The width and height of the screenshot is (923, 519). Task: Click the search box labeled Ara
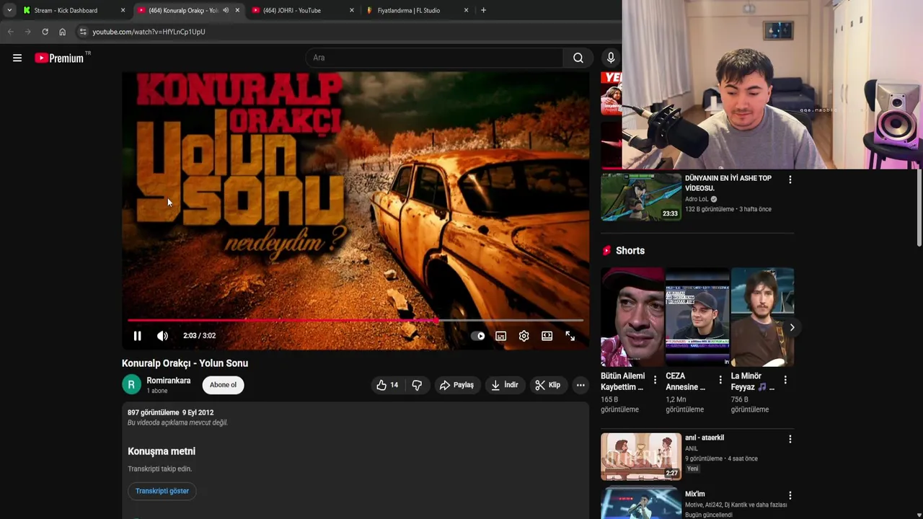coord(435,58)
